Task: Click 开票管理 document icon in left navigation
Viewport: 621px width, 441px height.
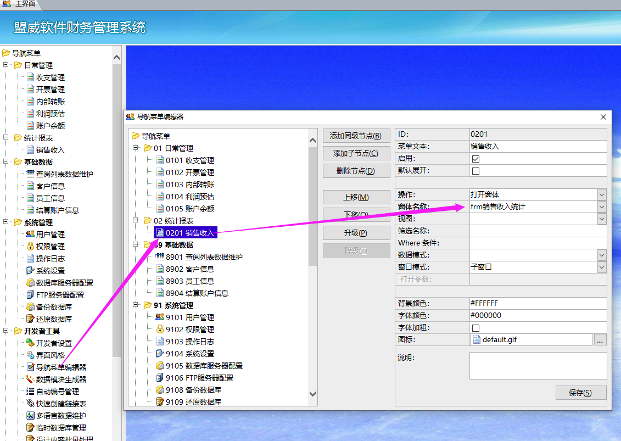Action: 31,90
